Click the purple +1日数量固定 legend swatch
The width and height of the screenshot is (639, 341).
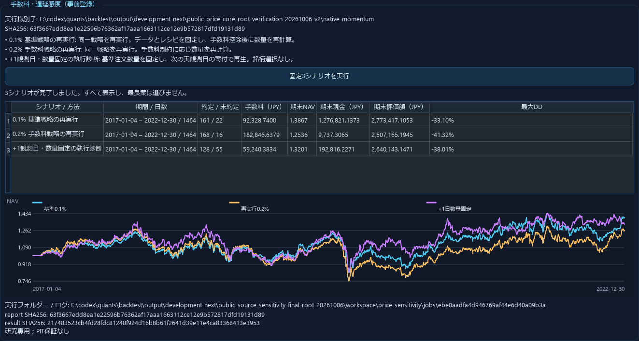[431, 203]
